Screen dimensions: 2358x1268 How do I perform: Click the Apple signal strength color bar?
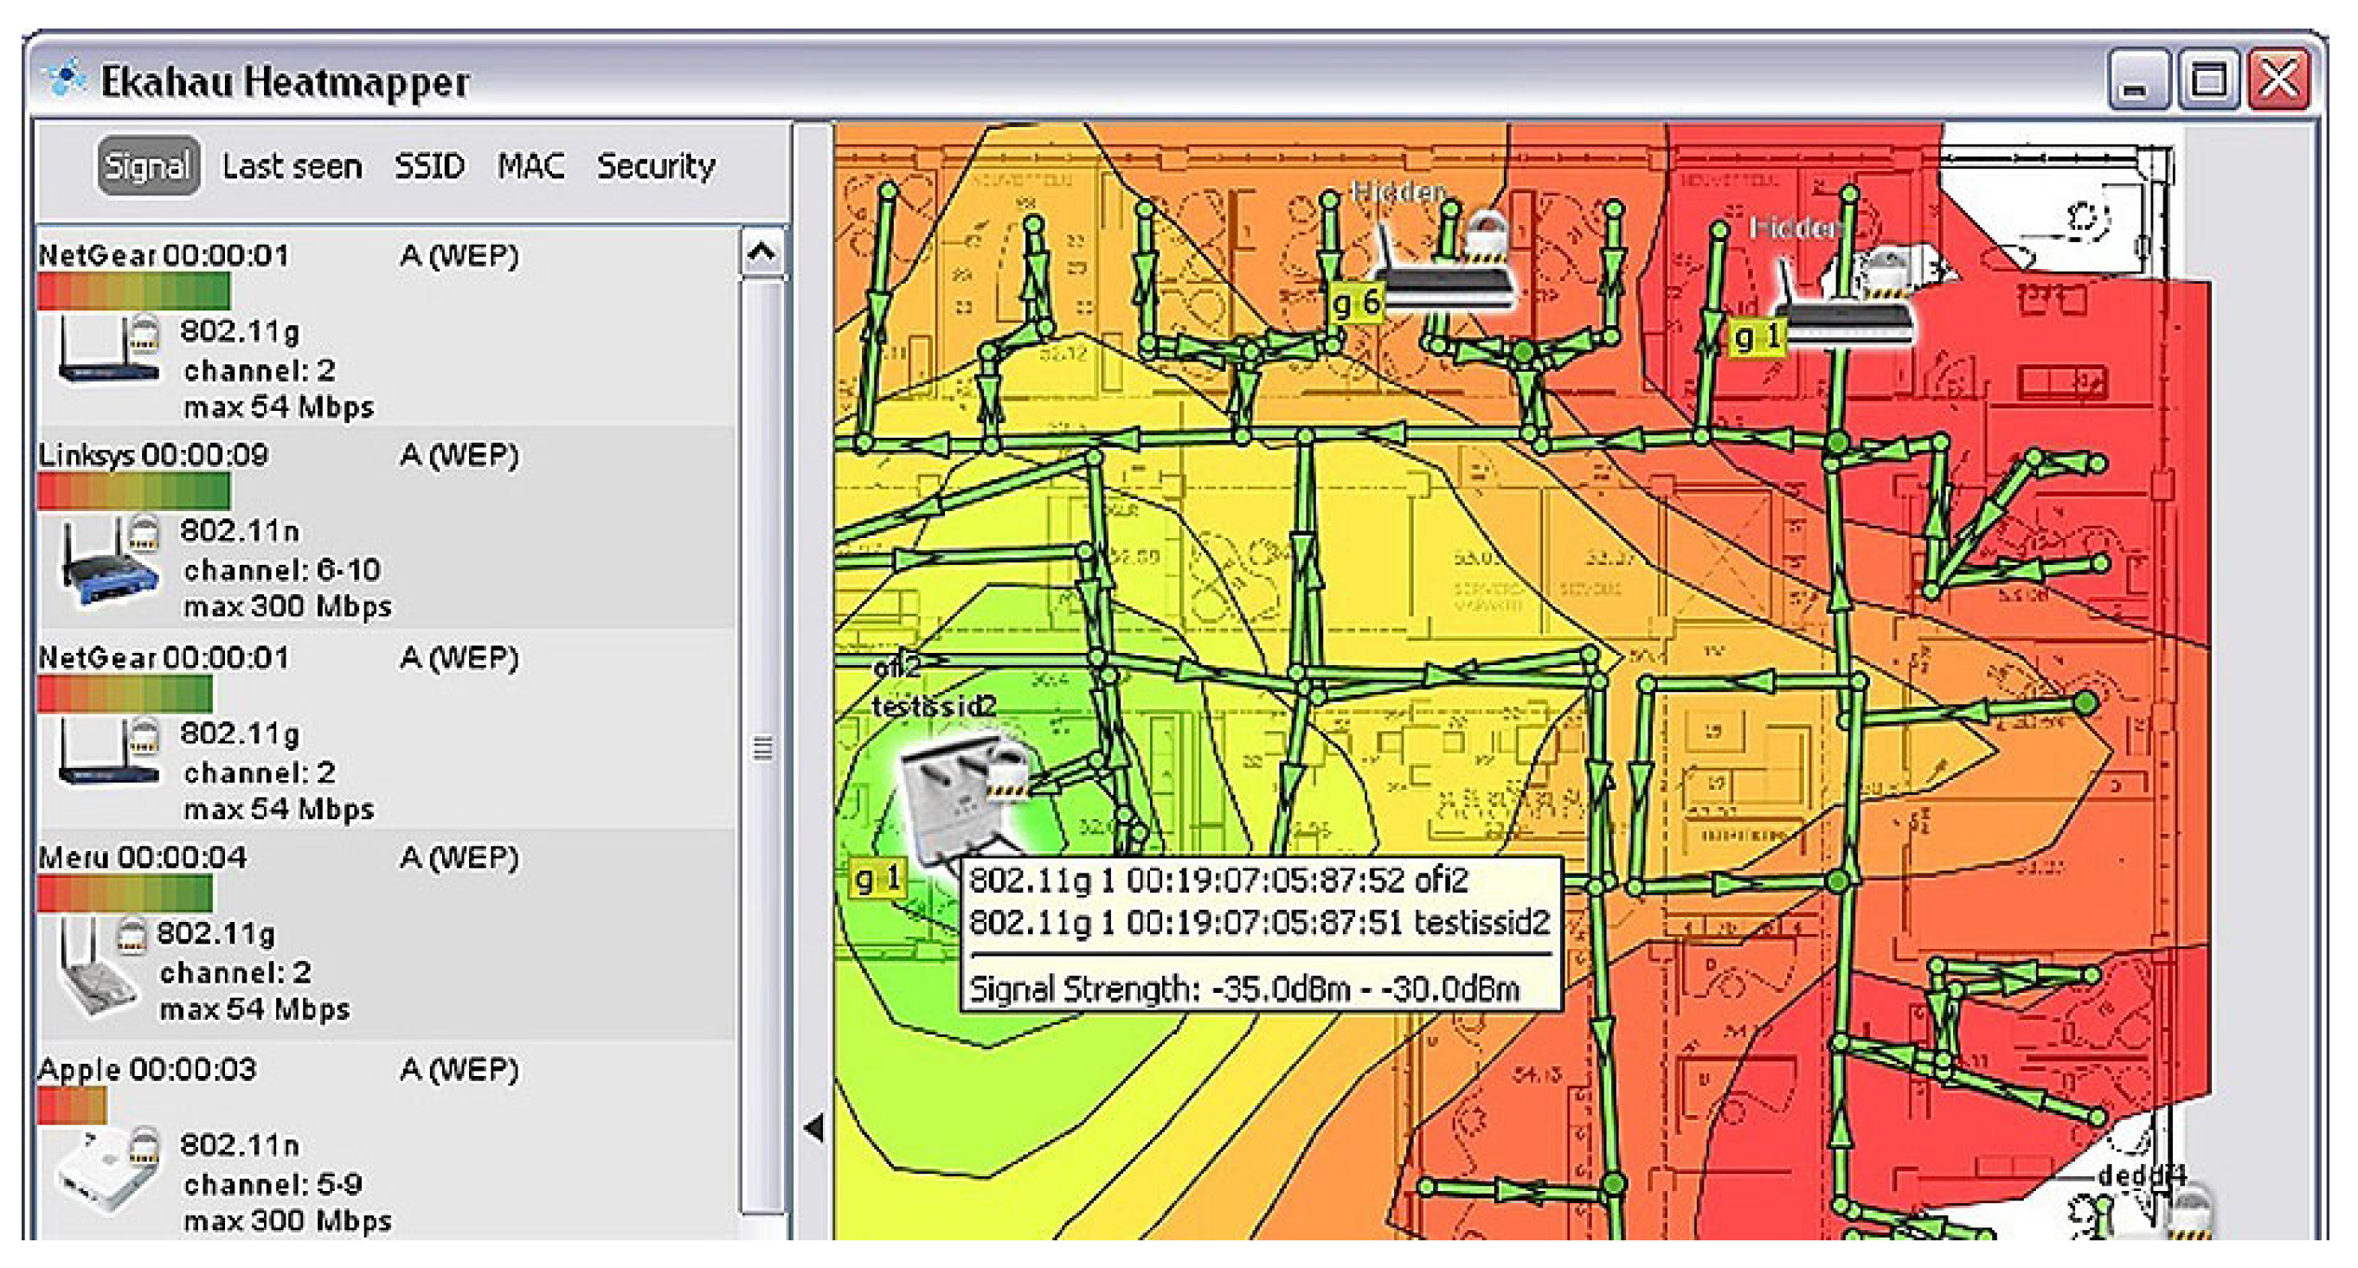73,1105
